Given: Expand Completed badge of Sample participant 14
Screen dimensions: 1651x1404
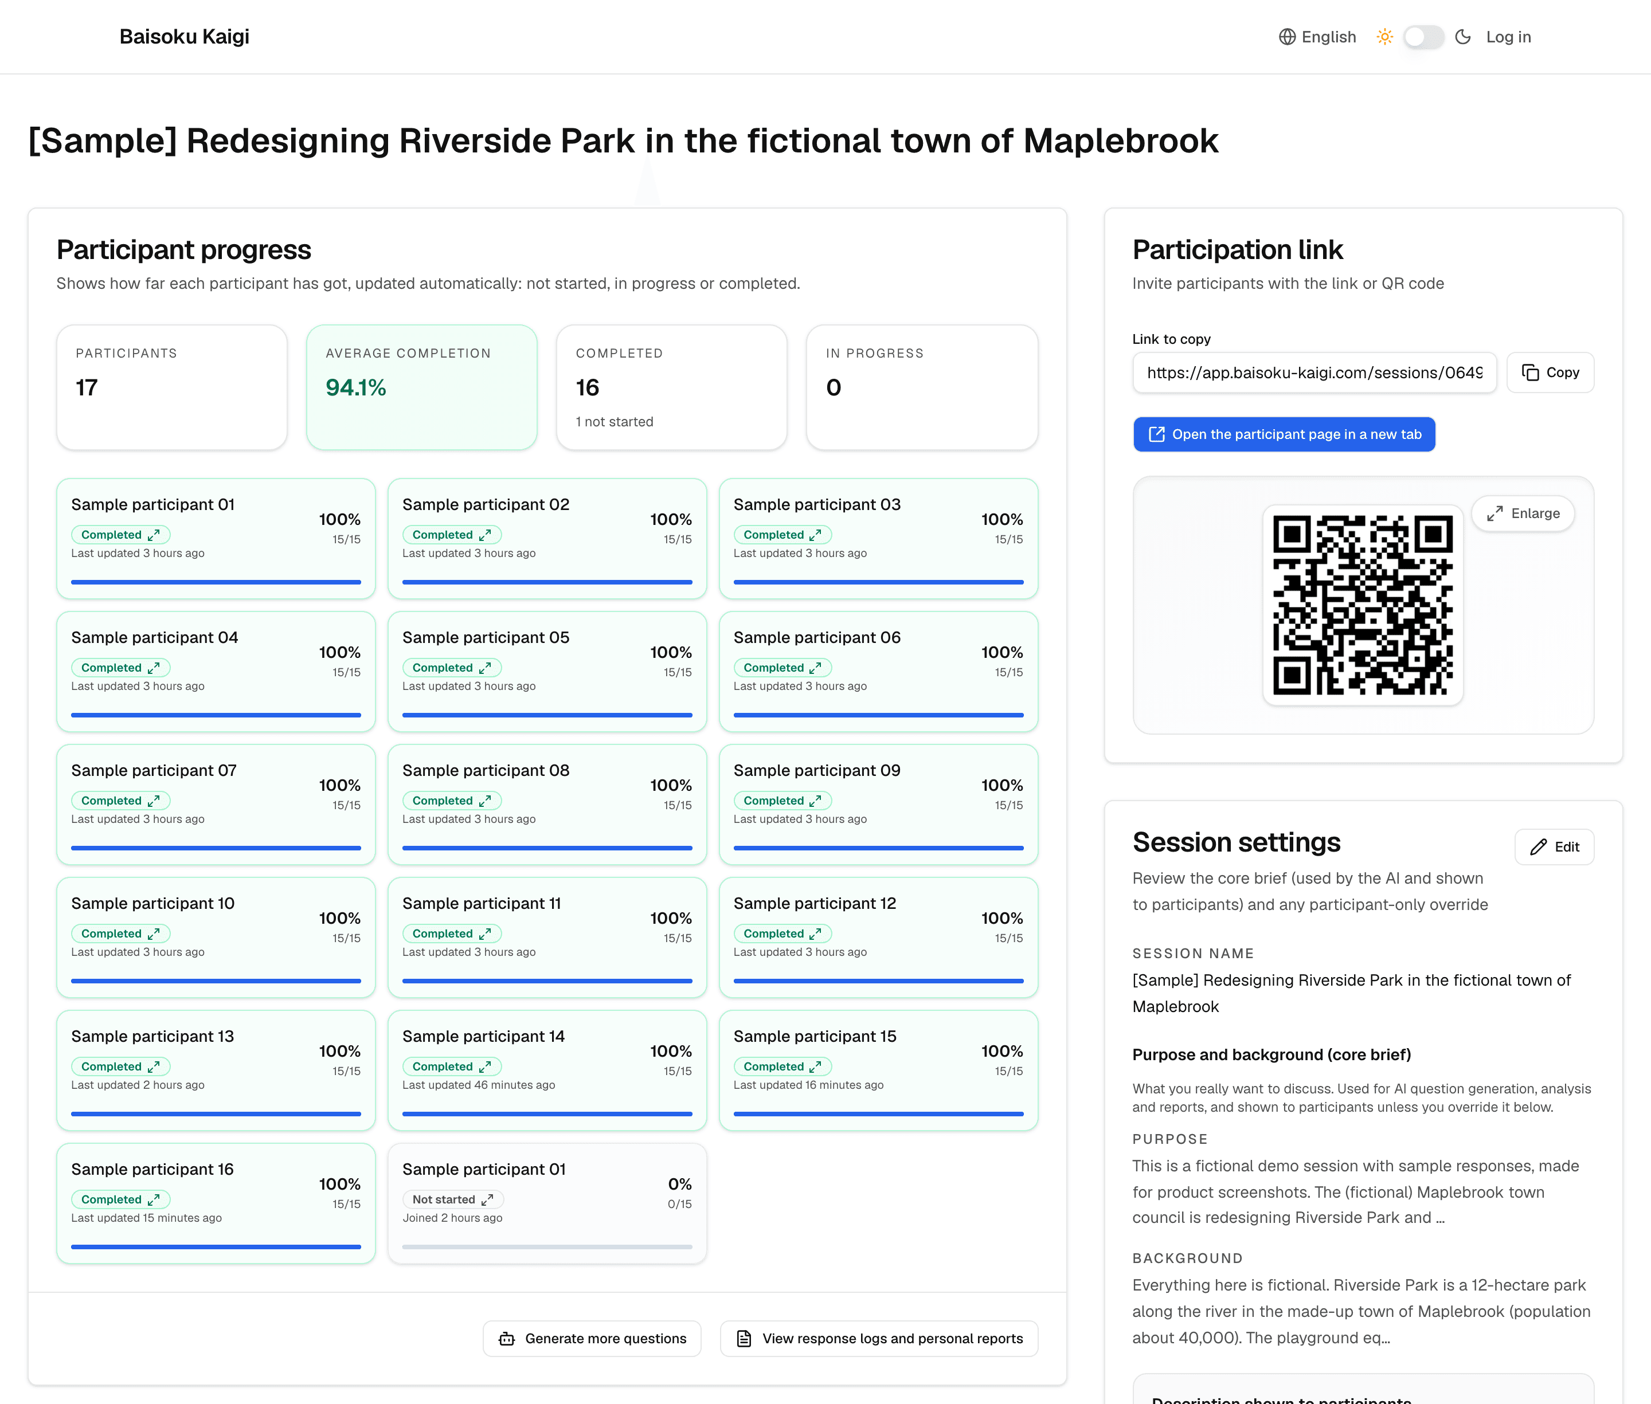Looking at the screenshot, I should tap(451, 1066).
